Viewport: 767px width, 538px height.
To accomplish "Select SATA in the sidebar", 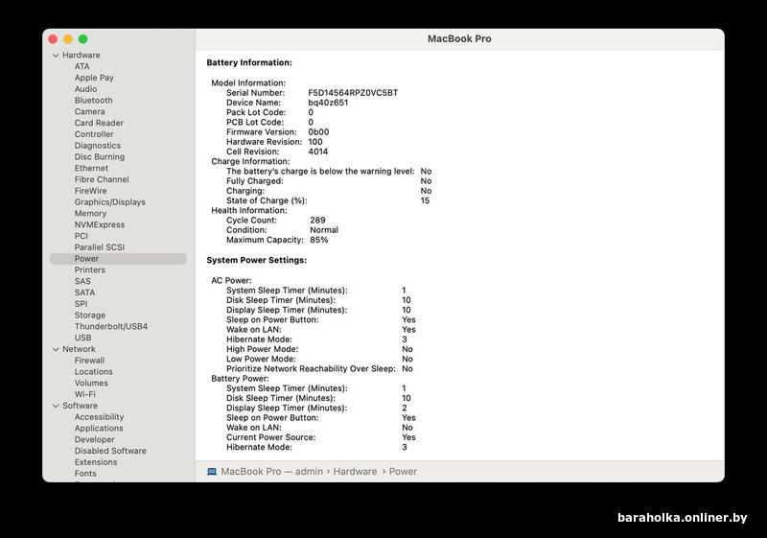I will pyautogui.click(x=84, y=292).
